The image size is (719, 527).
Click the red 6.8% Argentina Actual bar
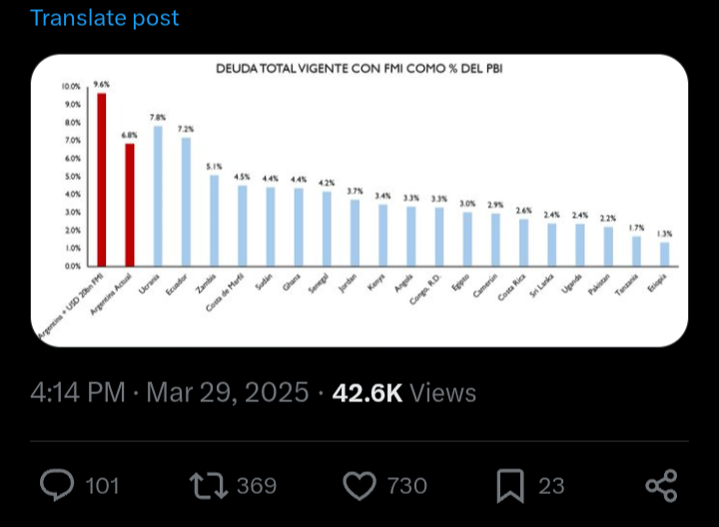(130, 205)
